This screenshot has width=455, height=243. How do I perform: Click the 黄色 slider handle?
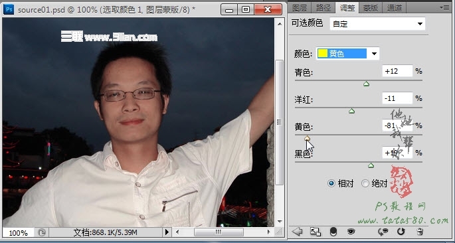coord(308,138)
